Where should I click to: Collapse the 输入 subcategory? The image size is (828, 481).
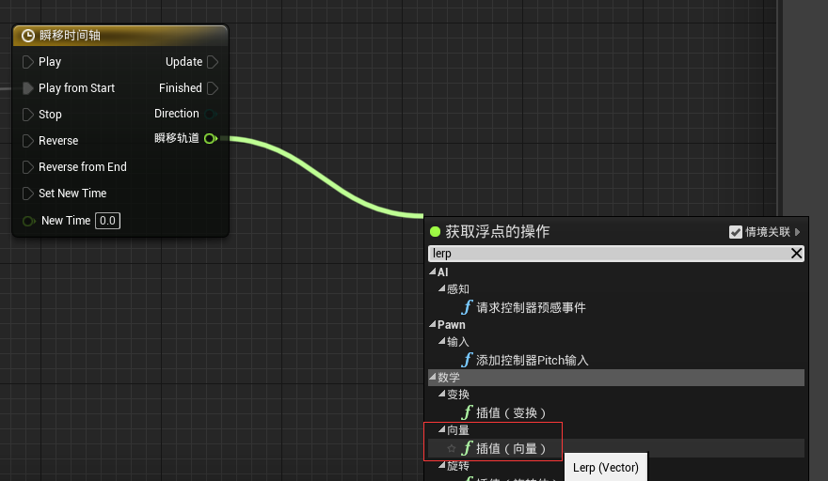click(442, 341)
